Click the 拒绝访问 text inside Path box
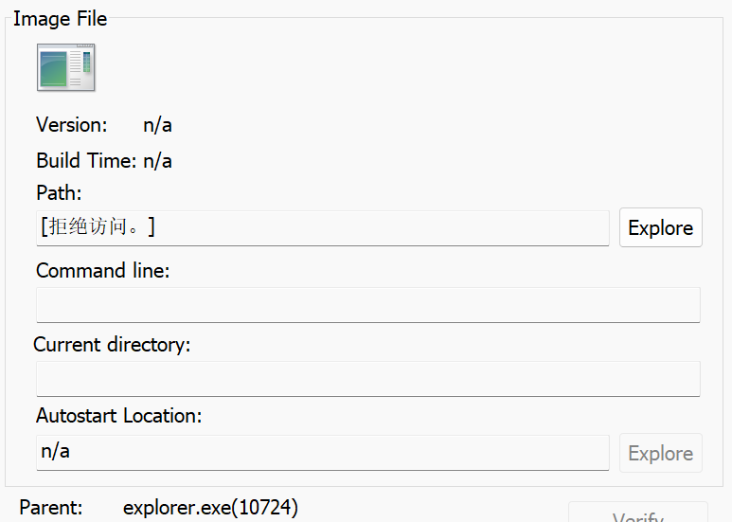This screenshot has height=522, width=732. tap(98, 227)
